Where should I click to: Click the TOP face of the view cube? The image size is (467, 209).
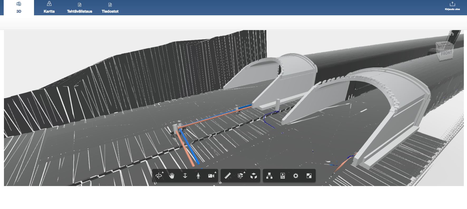(x=444, y=44)
